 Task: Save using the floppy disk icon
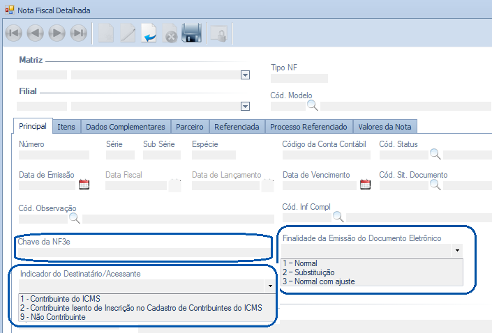191,33
